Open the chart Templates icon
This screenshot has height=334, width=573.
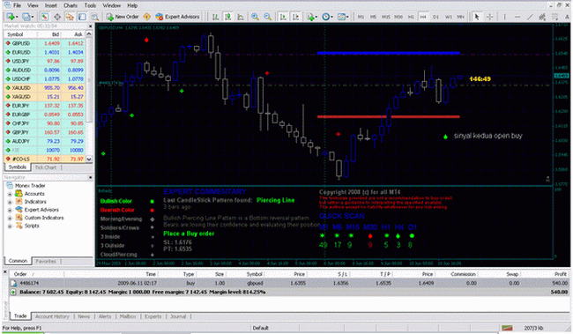[341, 17]
